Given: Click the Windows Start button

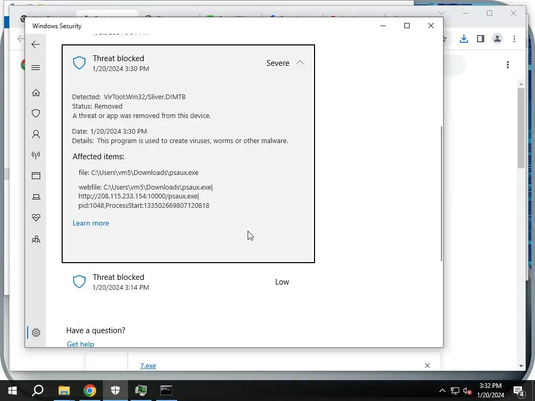Looking at the screenshot, I should click(x=13, y=391).
